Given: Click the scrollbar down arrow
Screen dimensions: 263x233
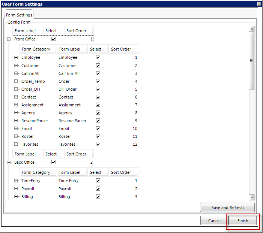Looking at the screenshot, I should tap(252, 197).
